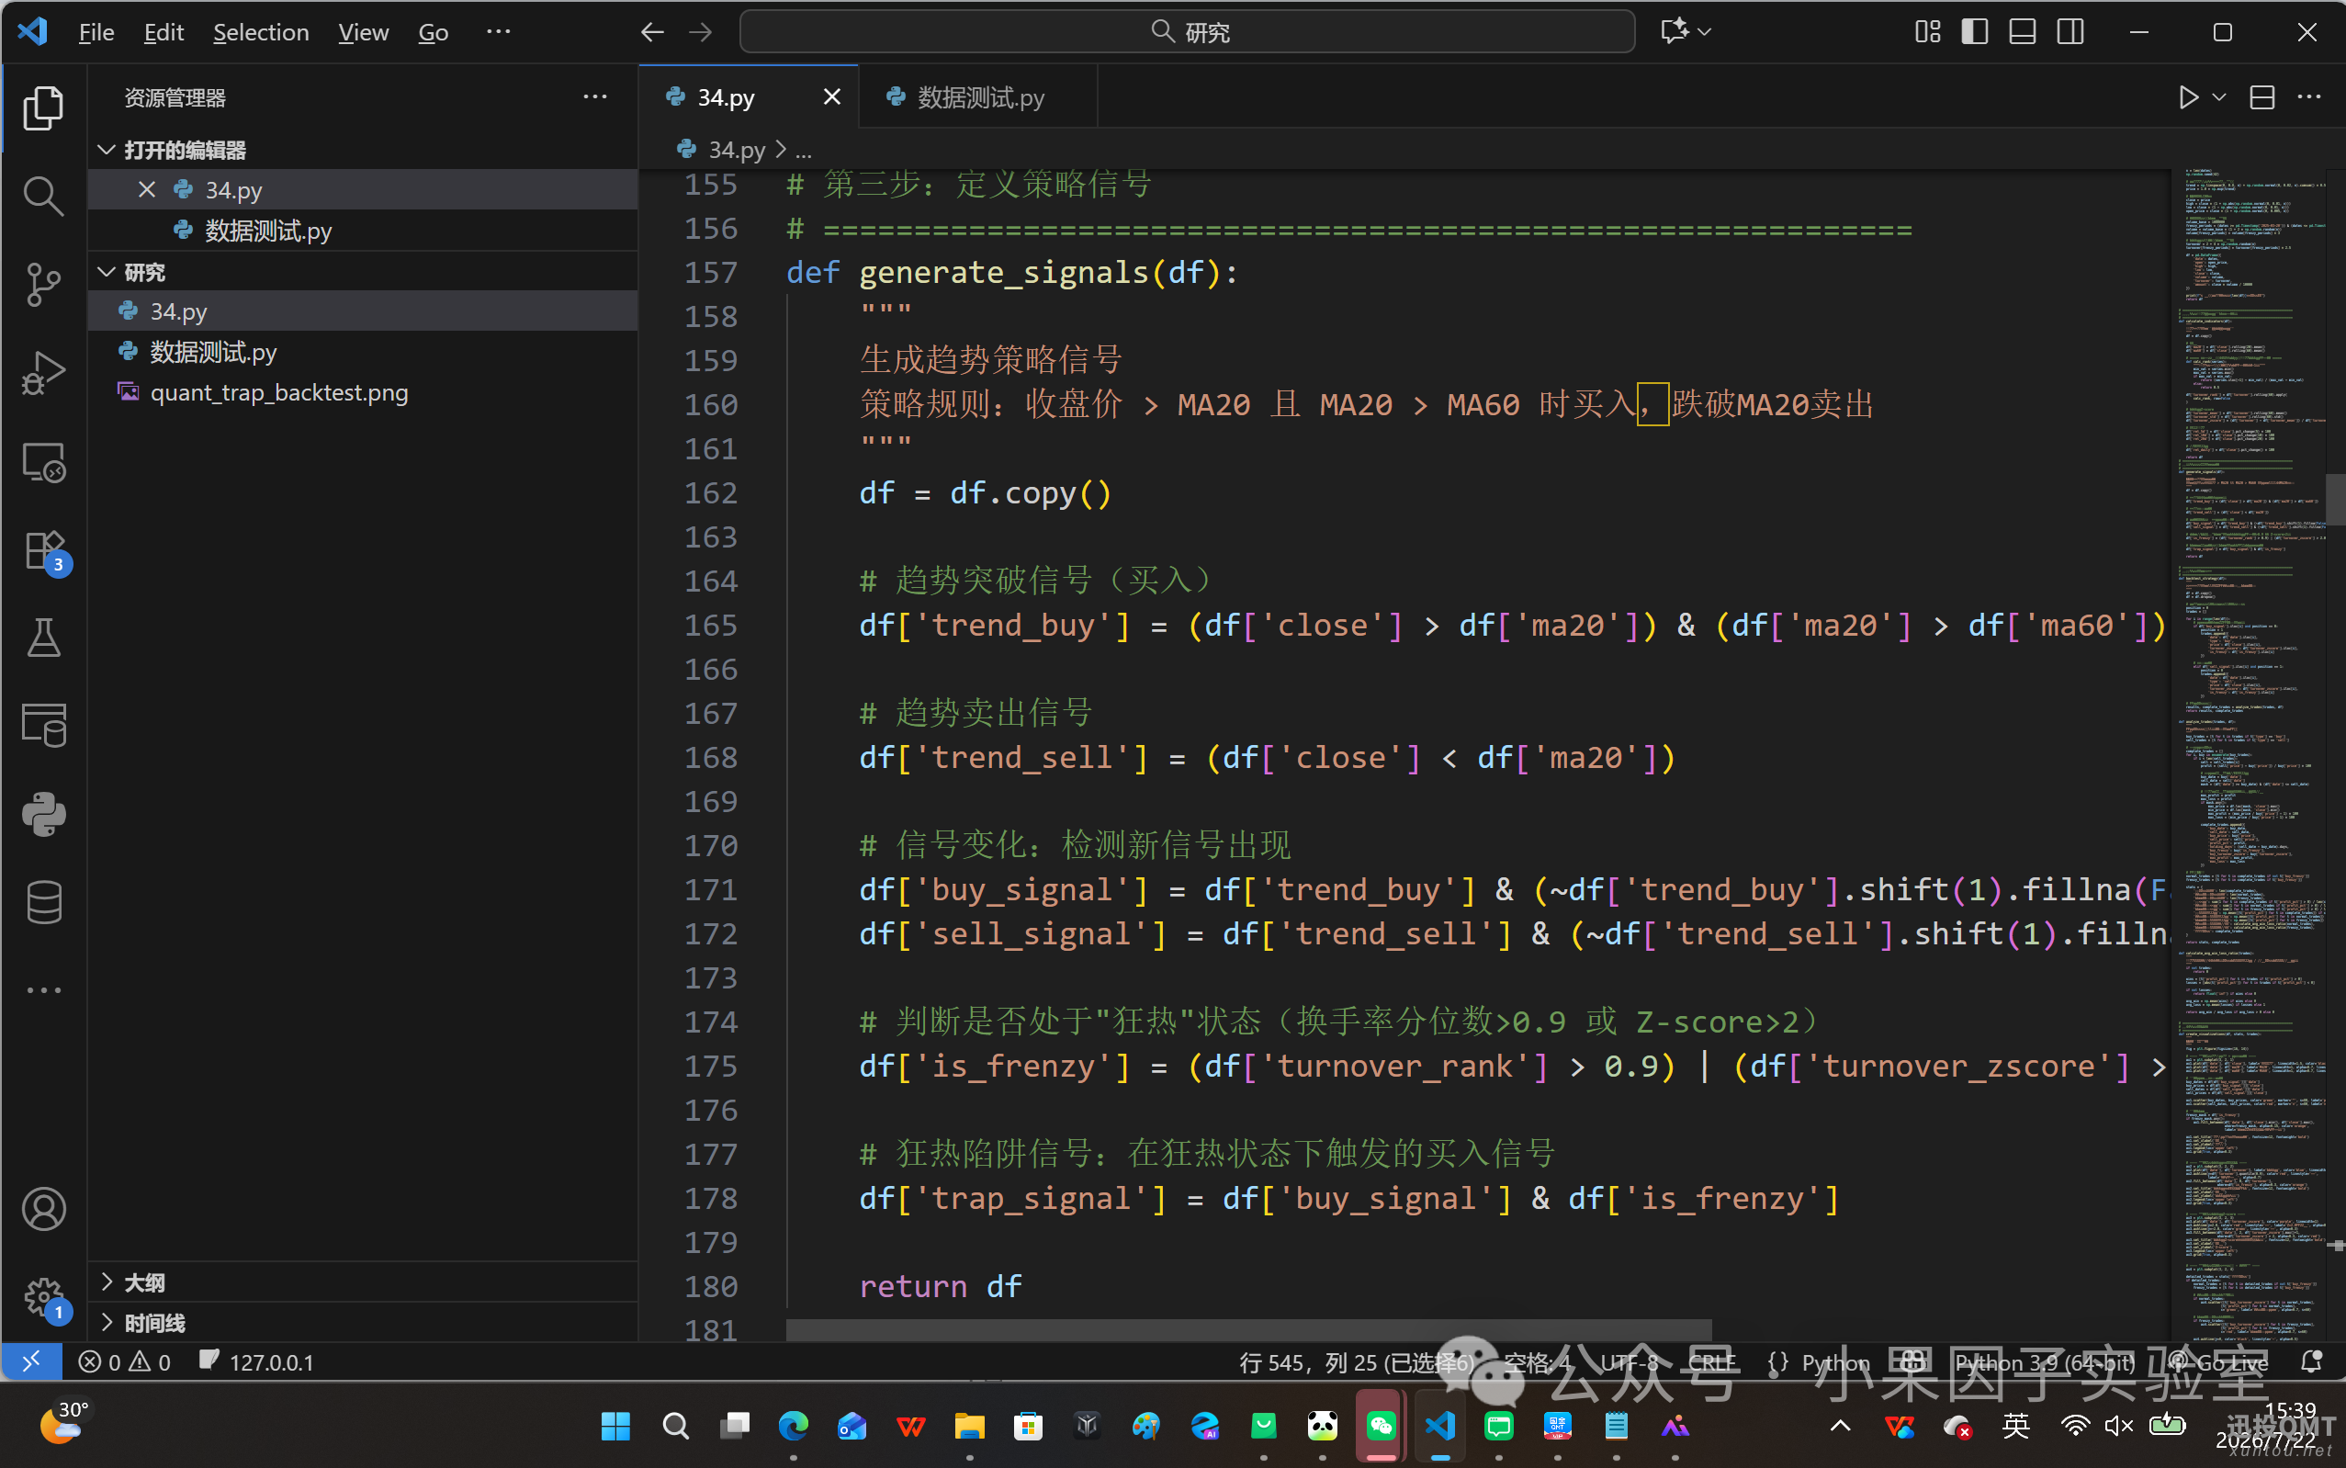Screen dimensions: 2346x1468
Task: Open editor More Actions ellipsis
Action: pyautogui.click(x=2309, y=97)
